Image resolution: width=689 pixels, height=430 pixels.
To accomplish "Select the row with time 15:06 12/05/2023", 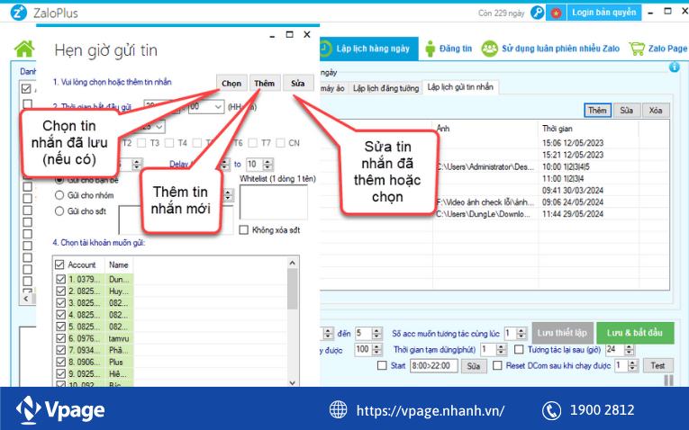I will pos(494,143).
